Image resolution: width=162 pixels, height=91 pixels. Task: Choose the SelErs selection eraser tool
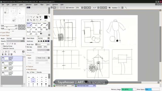coord(46,29)
